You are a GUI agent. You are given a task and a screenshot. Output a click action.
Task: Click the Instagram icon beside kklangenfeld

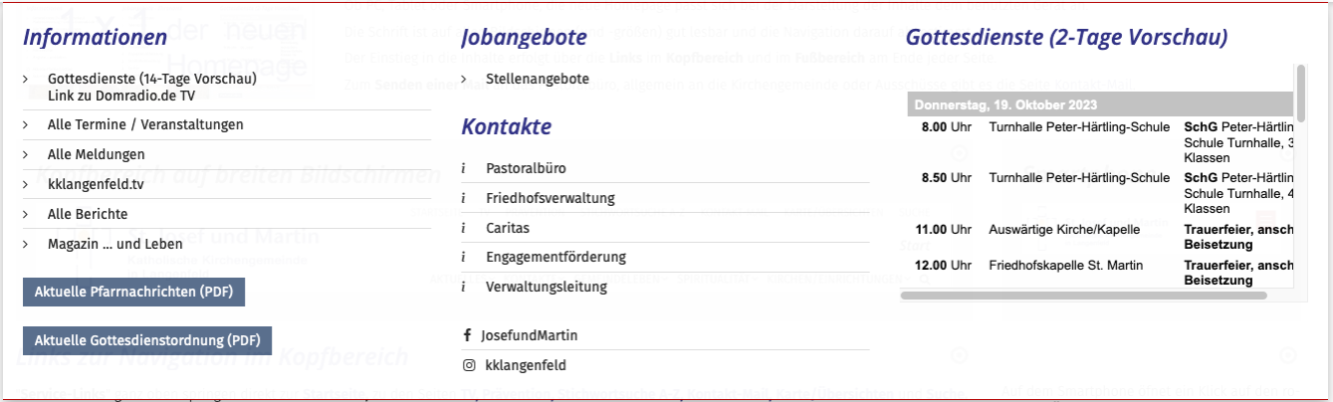pyautogui.click(x=468, y=365)
